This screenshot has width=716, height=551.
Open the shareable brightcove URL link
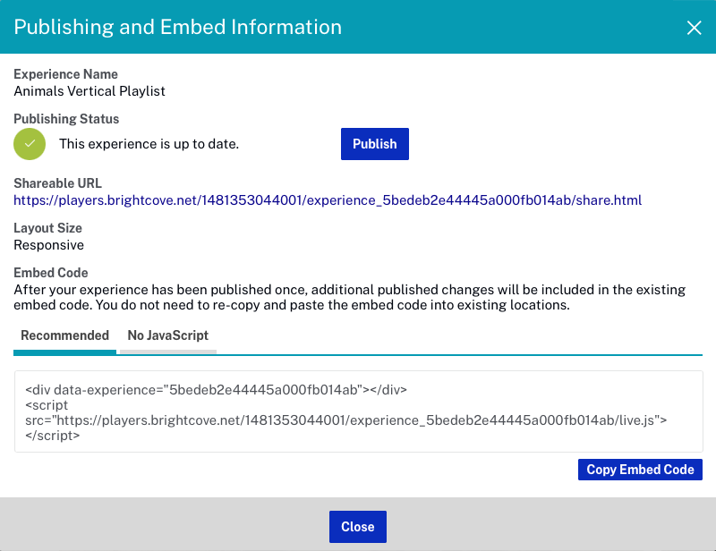pos(328,200)
